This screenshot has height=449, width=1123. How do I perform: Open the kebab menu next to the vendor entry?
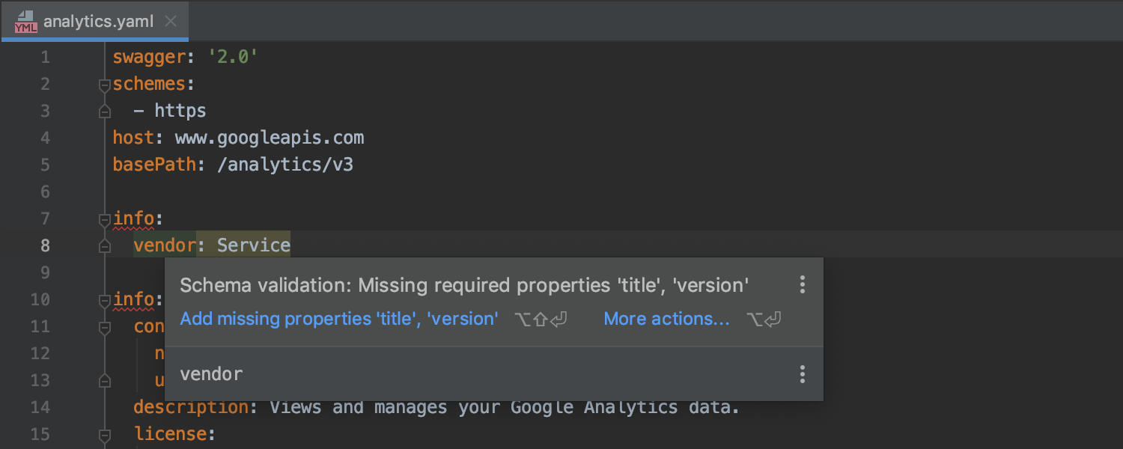[x=802, y=373]
